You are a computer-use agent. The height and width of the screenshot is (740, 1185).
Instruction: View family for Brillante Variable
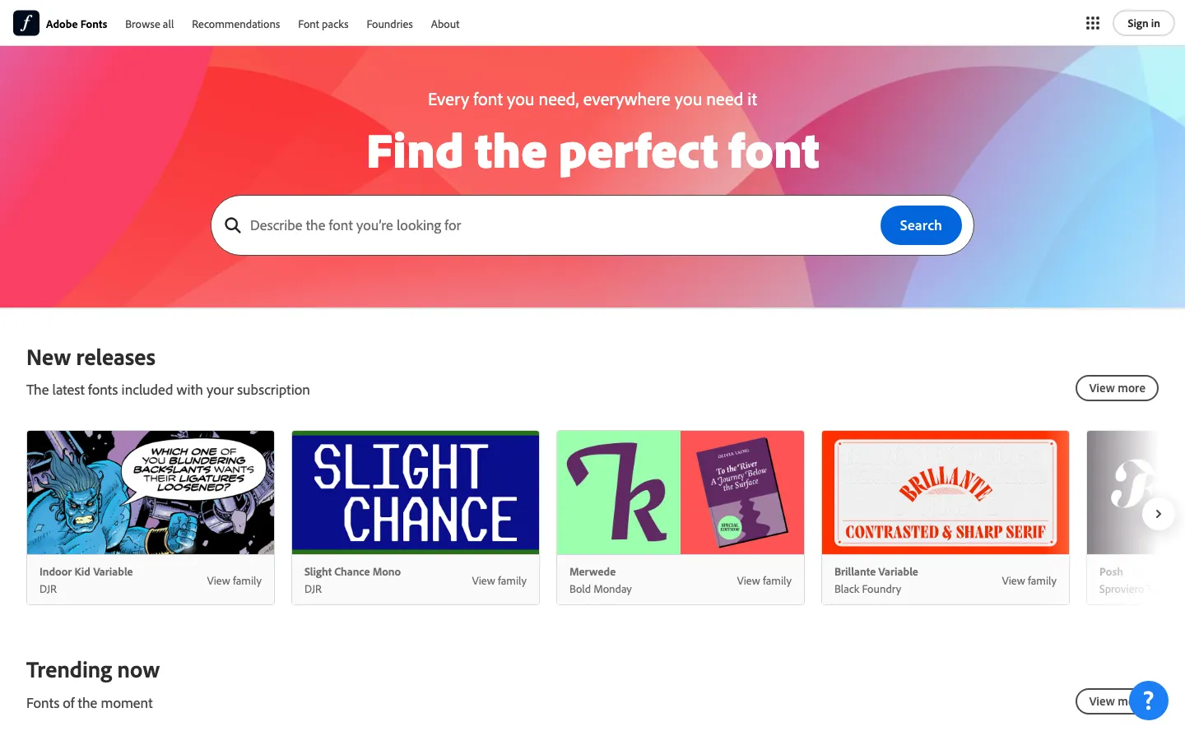pos(1029,580)
